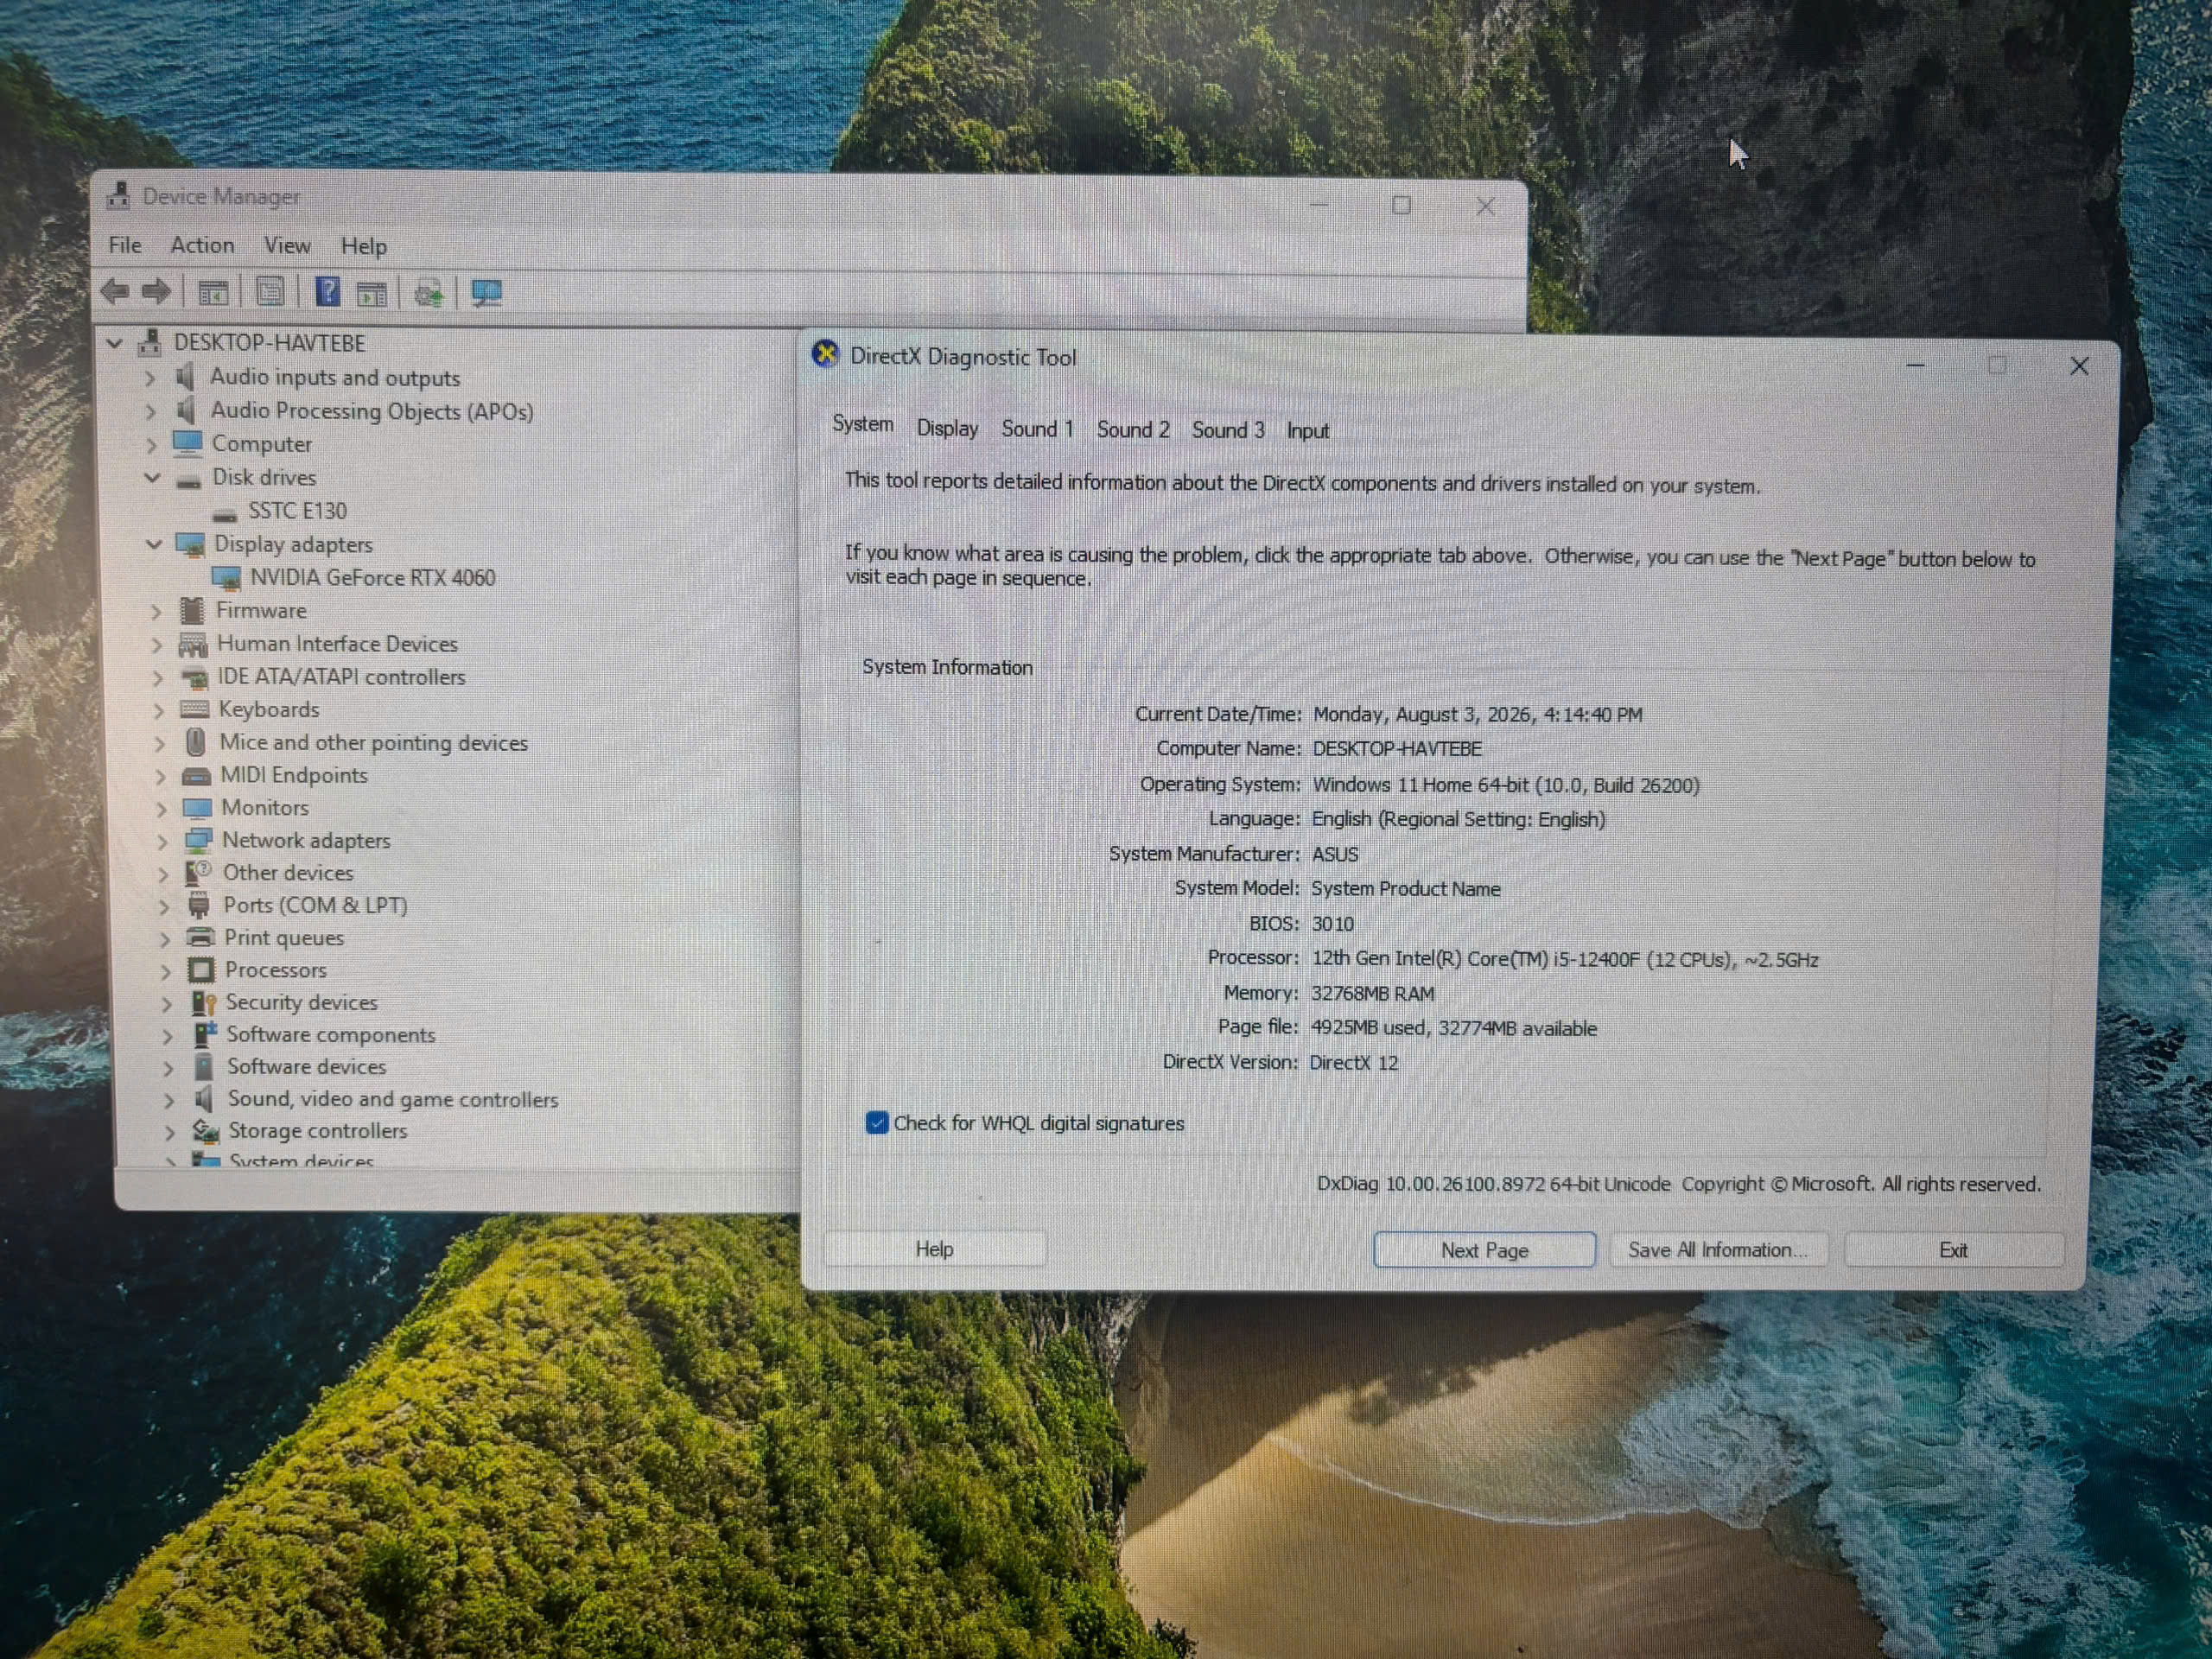Expand the MIDI Endpoints category
This screenshot has width=2212, height=1659.
tap(160, 776)
